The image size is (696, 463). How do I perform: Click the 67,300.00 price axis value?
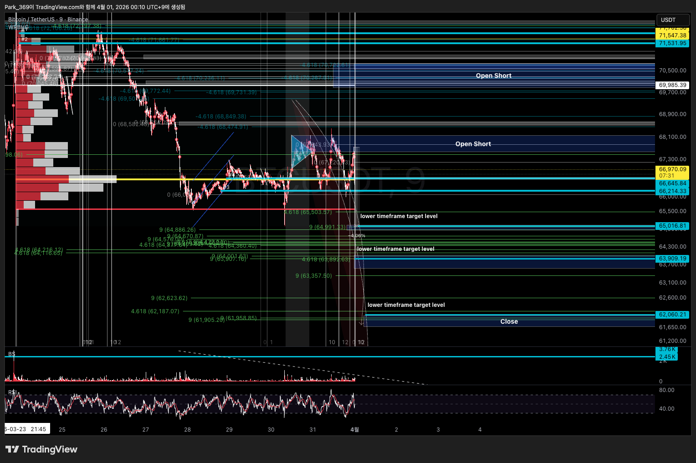(x=672, y=159)
